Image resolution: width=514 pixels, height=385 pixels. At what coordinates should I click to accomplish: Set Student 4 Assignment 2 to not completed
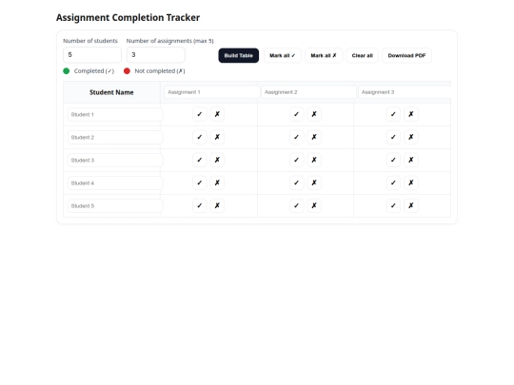pos(314,183)
